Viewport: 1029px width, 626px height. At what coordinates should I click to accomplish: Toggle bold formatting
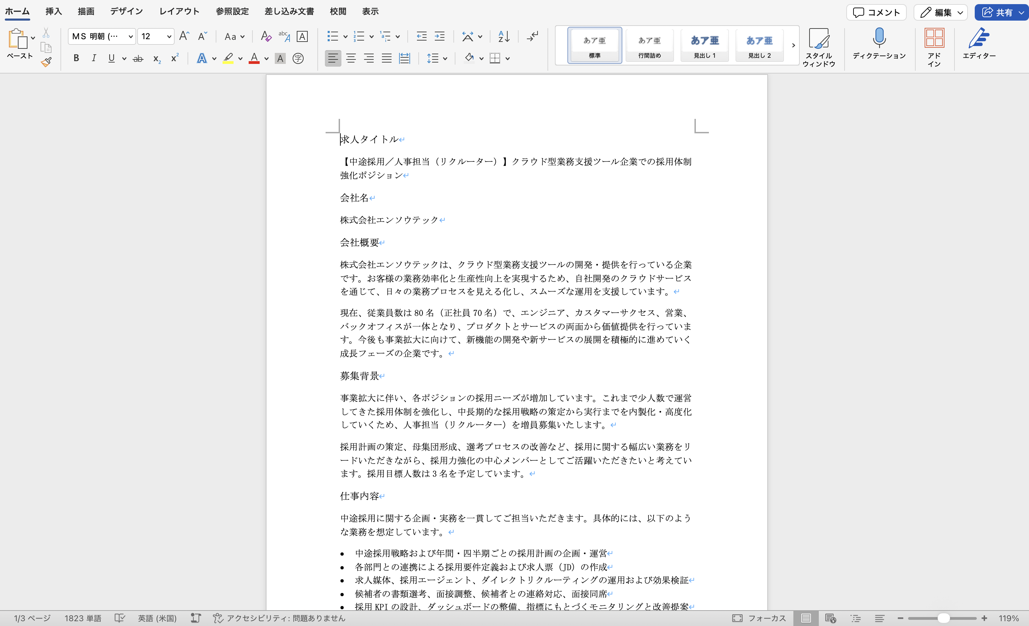[x=76, y=58]
